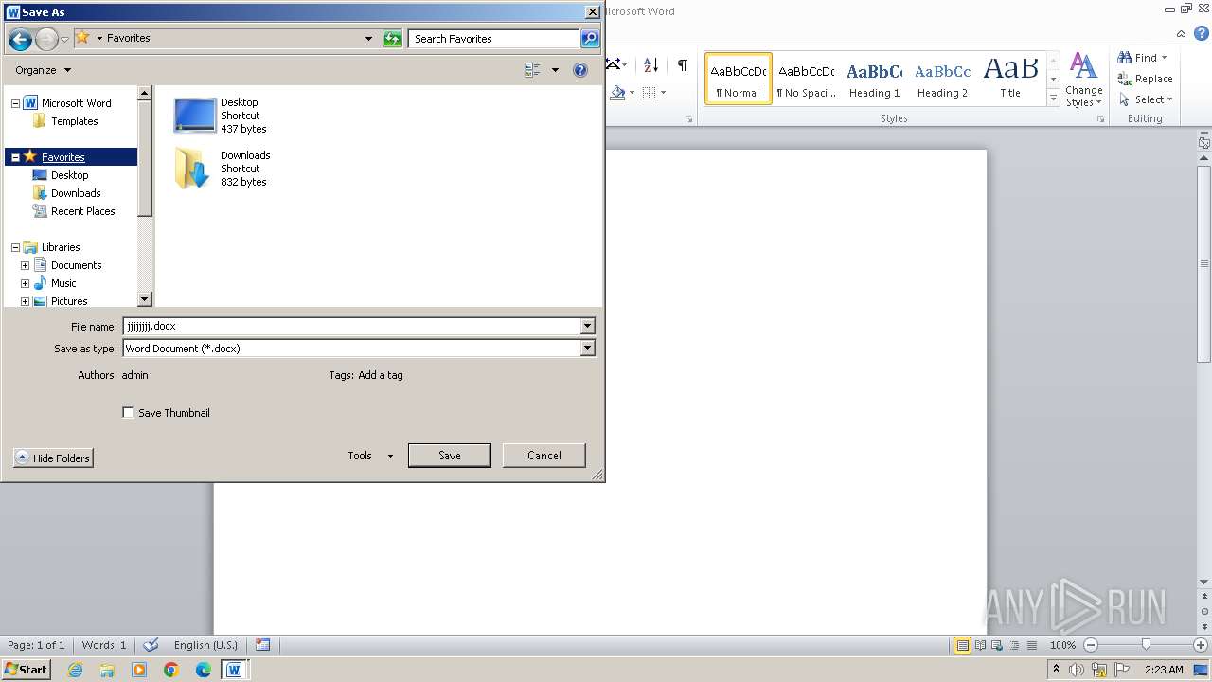Click the green refresh icon beside address bar
This screenshot has height=682, width=1212.
pos(392,39)
